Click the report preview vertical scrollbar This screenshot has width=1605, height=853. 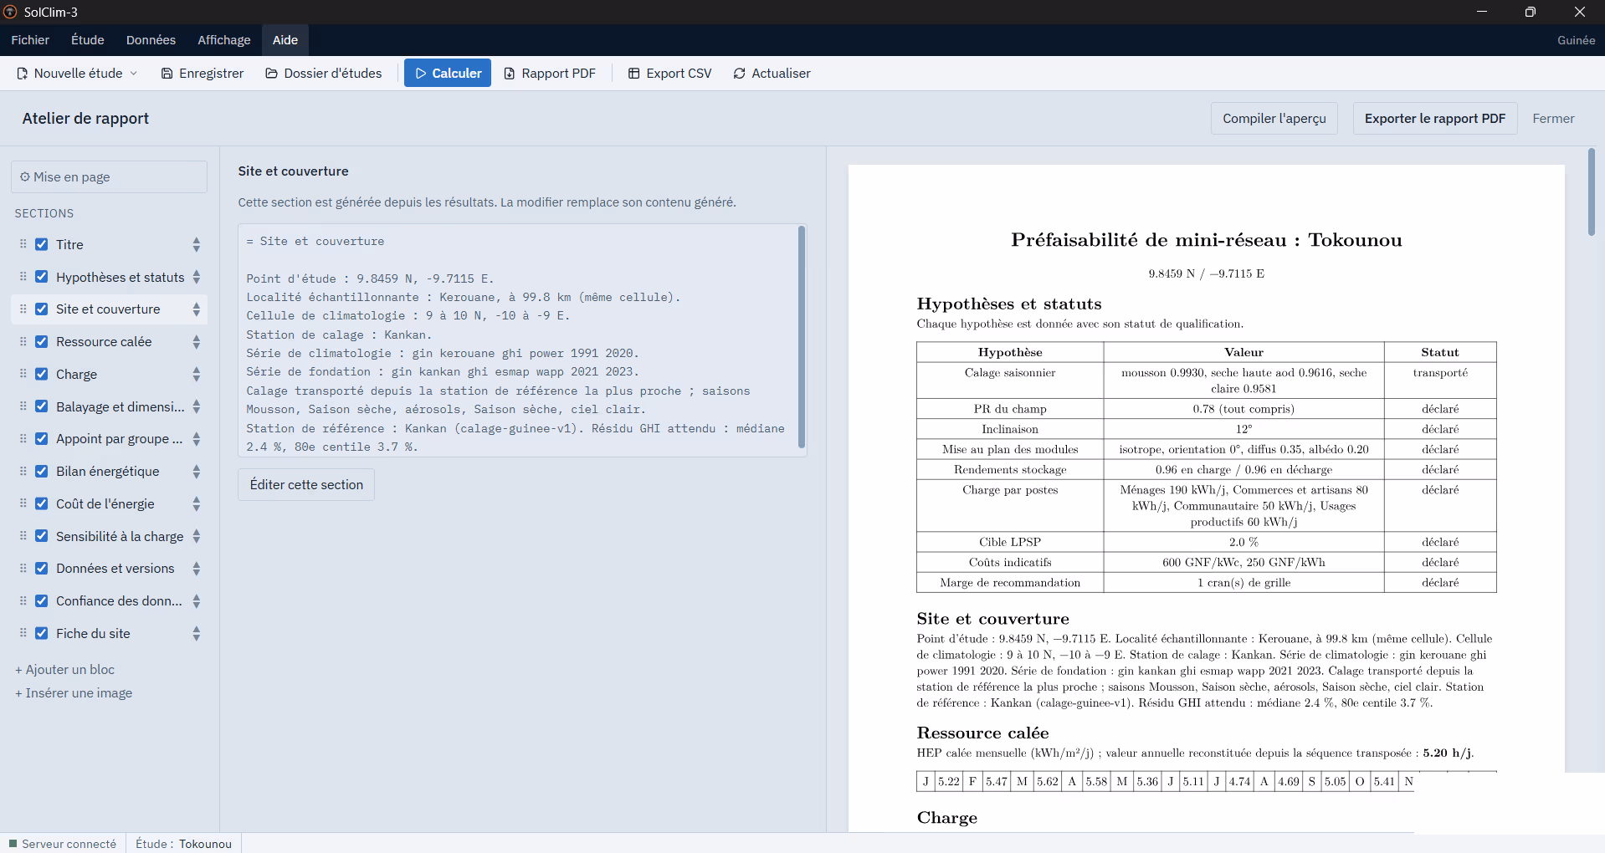pyautogui.click(x=1592, y=192)
